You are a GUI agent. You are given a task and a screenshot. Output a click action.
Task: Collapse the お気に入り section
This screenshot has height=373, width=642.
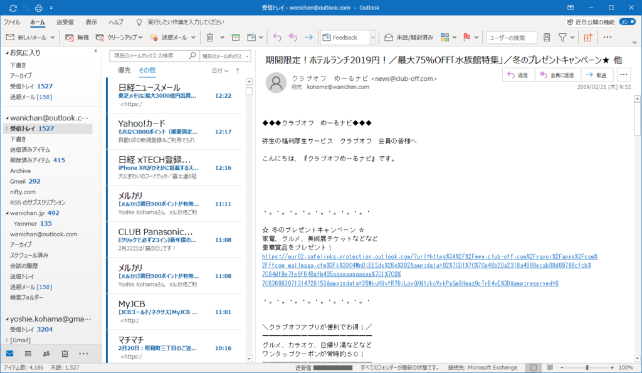coord(7,53)
